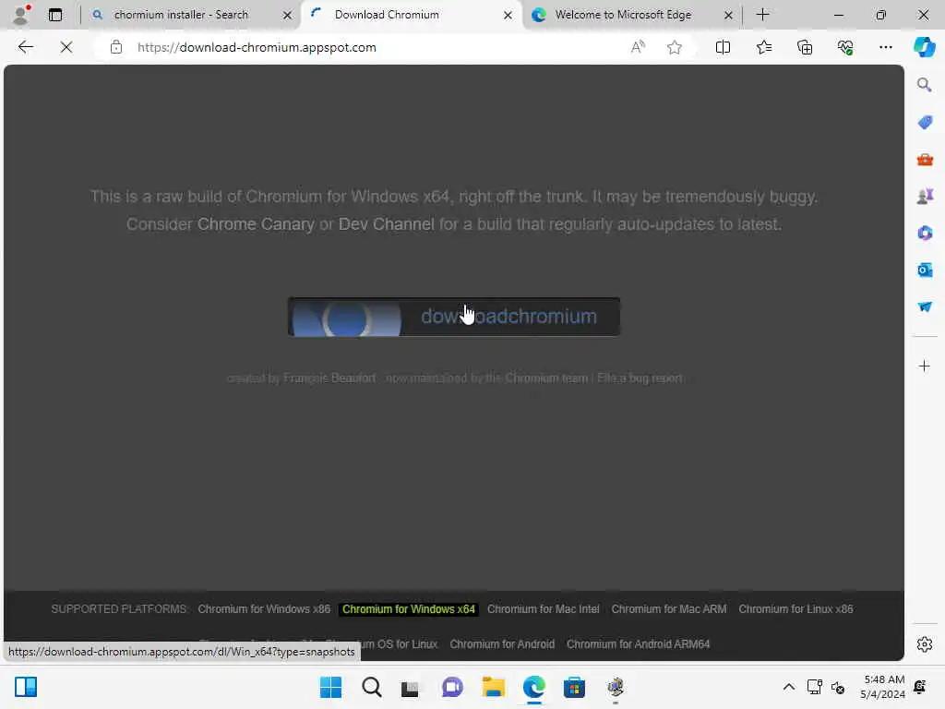Close the chormium installer search tab

288,15
